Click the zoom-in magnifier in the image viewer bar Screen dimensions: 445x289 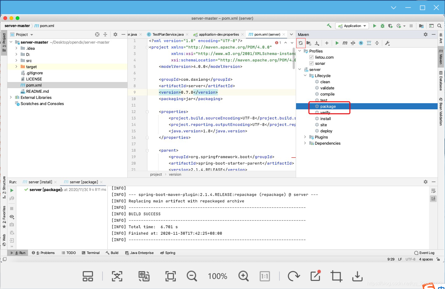243,276
